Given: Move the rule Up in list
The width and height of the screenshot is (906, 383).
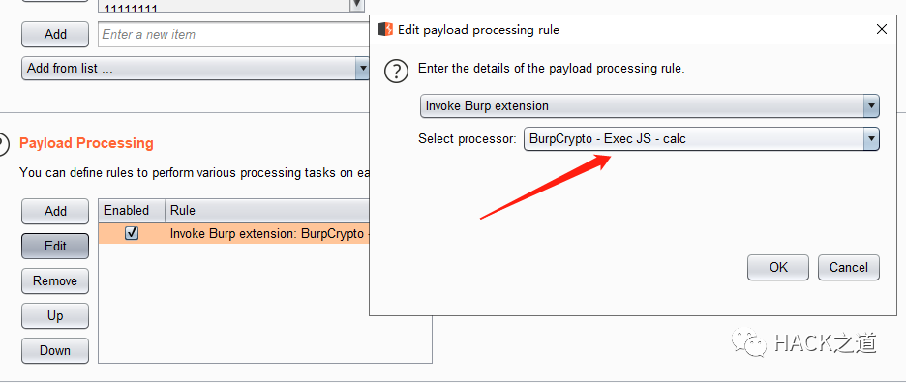Looking at the screenshot, I should point(55,316).
